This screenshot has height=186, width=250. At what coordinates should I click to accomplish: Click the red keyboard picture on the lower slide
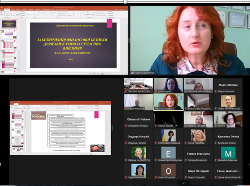click(98, 148)
